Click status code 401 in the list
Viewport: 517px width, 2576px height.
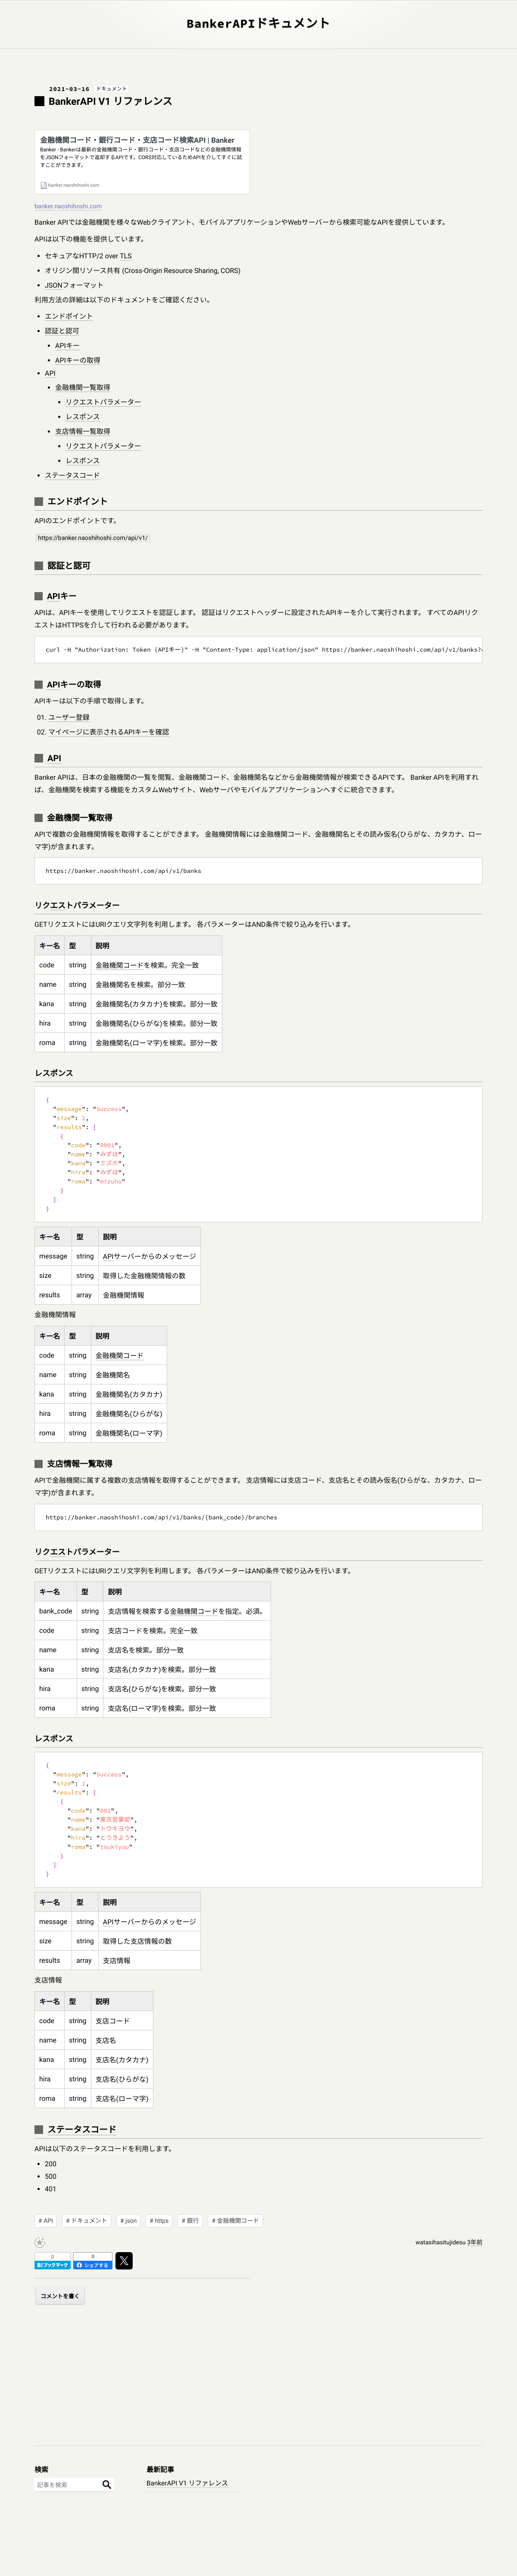click(51, 2189)
